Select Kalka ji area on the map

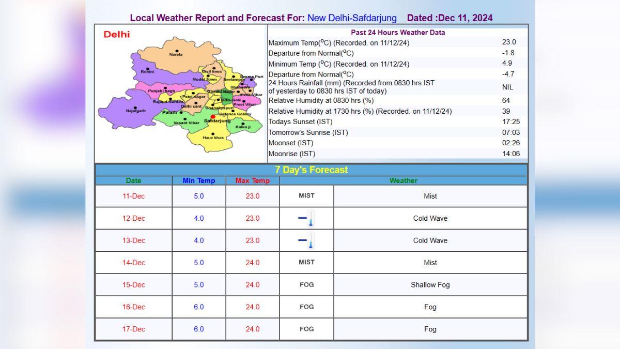(243, 127)
